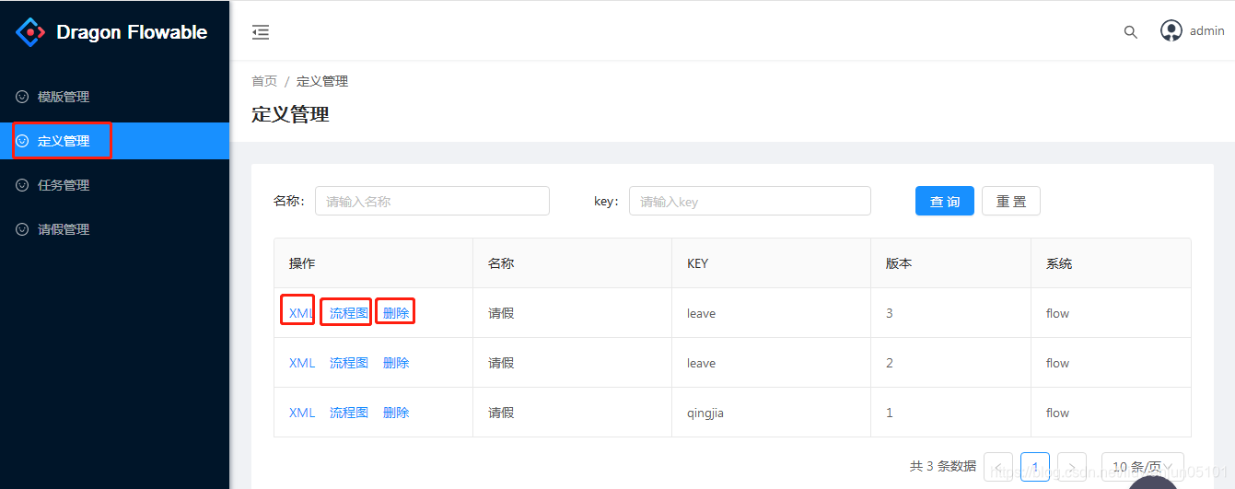The image size is (1235, 489).
Task: Open the 10 条/页 page size dropdown
Action: pos(1143,467)
